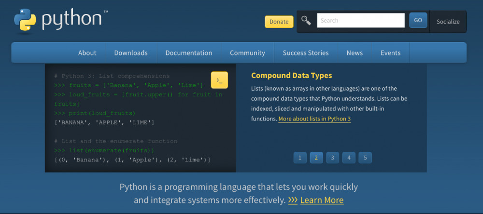Open More about lists in Python 3 link
The image size is (483, 214).
pos(314,119)
